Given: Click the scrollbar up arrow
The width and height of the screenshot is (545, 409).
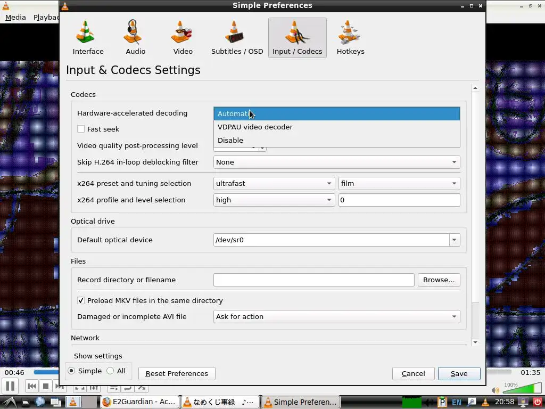Looking at the screenshot, I should click(475, 88).
